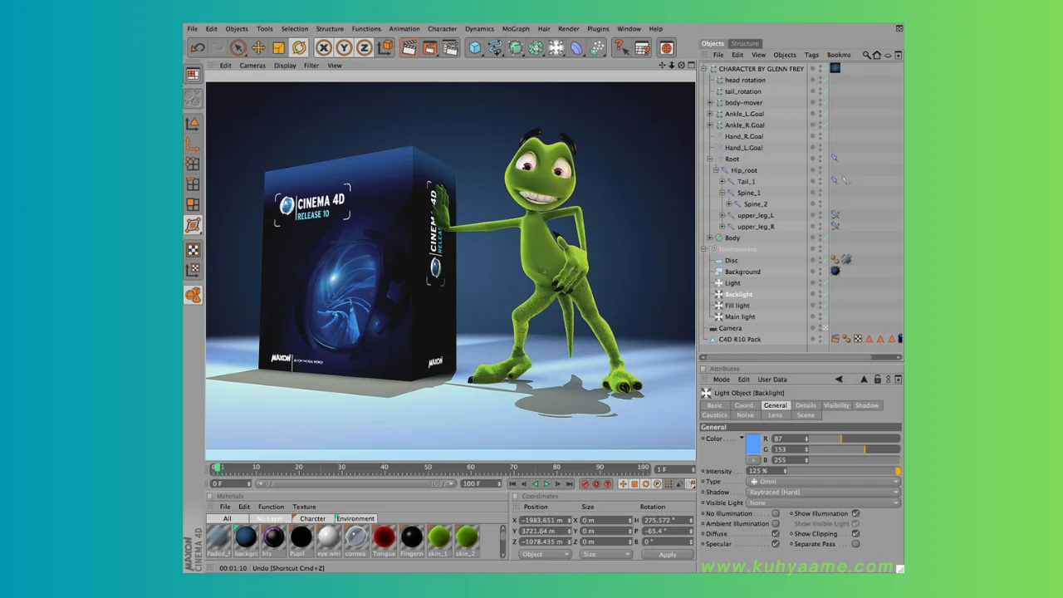This screenshot has width=1063, height=598.
Task: Expand the upper_leg_L joint
Action: (723, 215)
